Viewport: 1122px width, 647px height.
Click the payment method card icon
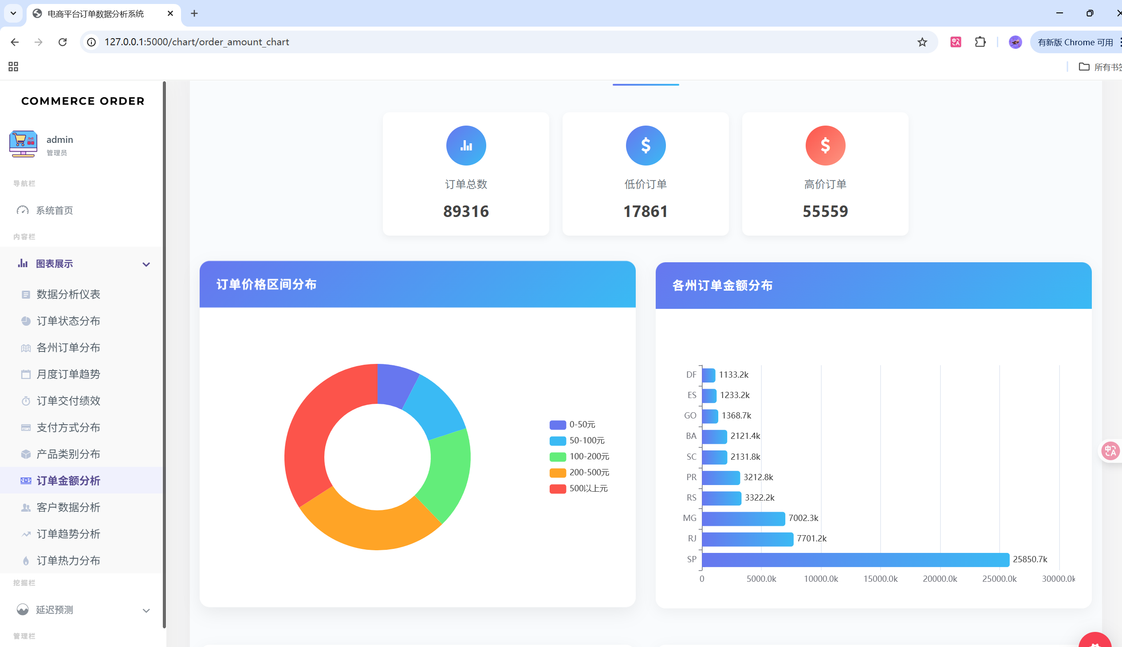tap(26, 427)
